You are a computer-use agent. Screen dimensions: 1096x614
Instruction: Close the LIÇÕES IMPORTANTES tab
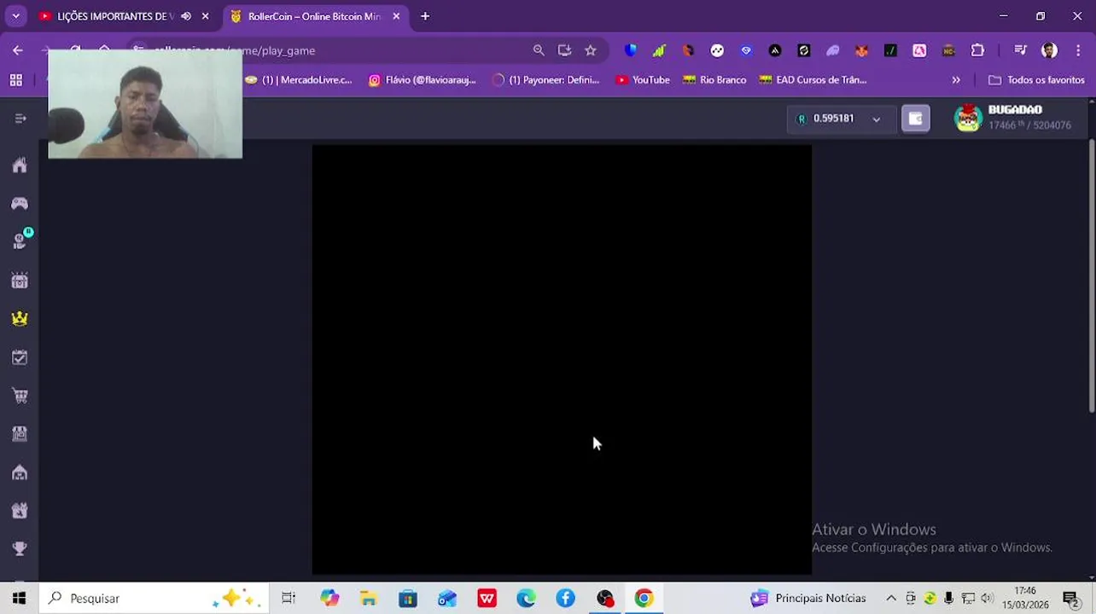(x=205, y=16)
